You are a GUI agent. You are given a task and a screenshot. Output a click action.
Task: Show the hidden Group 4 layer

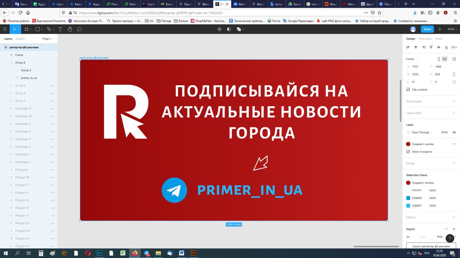point(52,93)
